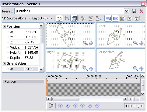147x112 pixels.
Task: Click the up arrow of the properties scrollbar
Action: pos(41,26)
